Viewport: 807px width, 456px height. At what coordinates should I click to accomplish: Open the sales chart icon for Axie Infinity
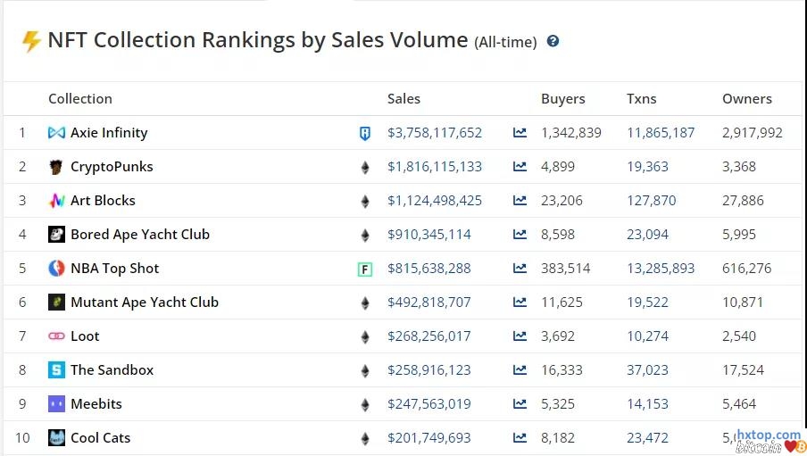(x=520, y=133)
